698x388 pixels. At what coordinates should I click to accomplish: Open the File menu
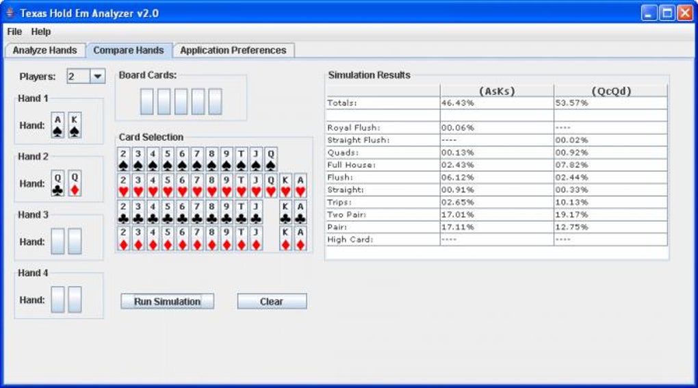pos(14,31)
